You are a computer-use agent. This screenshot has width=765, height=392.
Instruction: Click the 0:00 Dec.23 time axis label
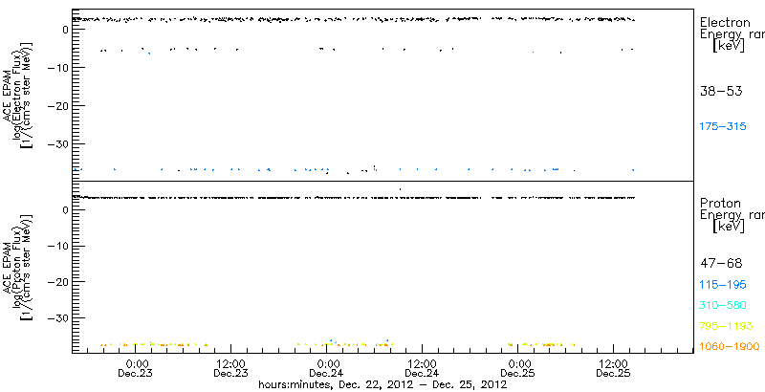(136, 370)
